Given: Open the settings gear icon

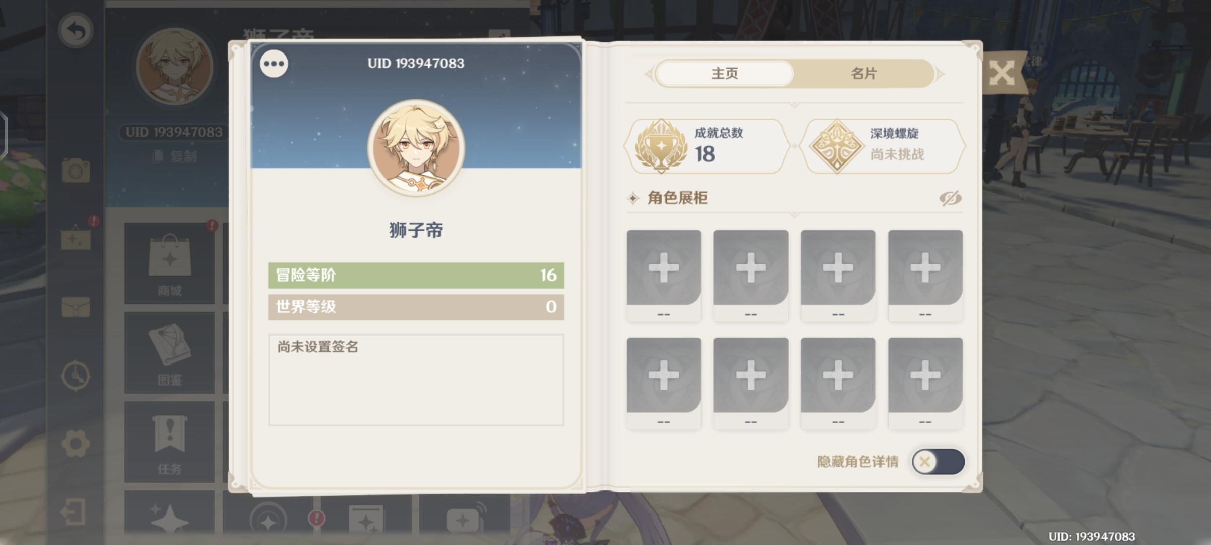Looking at the screenshot, I should coord(75,444).
